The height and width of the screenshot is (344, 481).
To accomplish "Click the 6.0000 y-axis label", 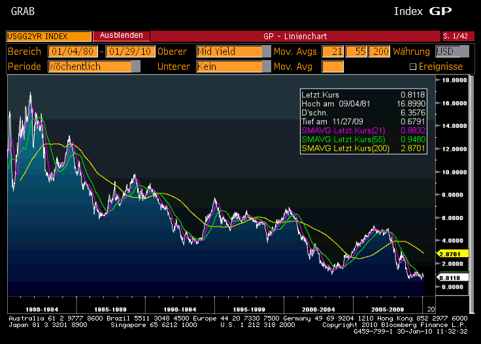I will [452, 218].
